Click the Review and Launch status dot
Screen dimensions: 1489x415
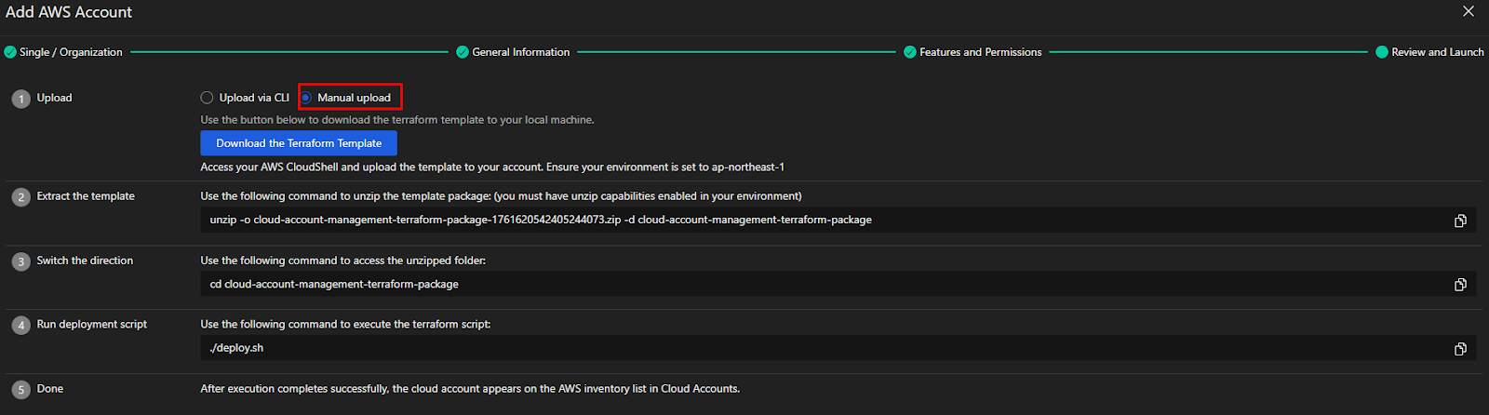[1382, 52]
